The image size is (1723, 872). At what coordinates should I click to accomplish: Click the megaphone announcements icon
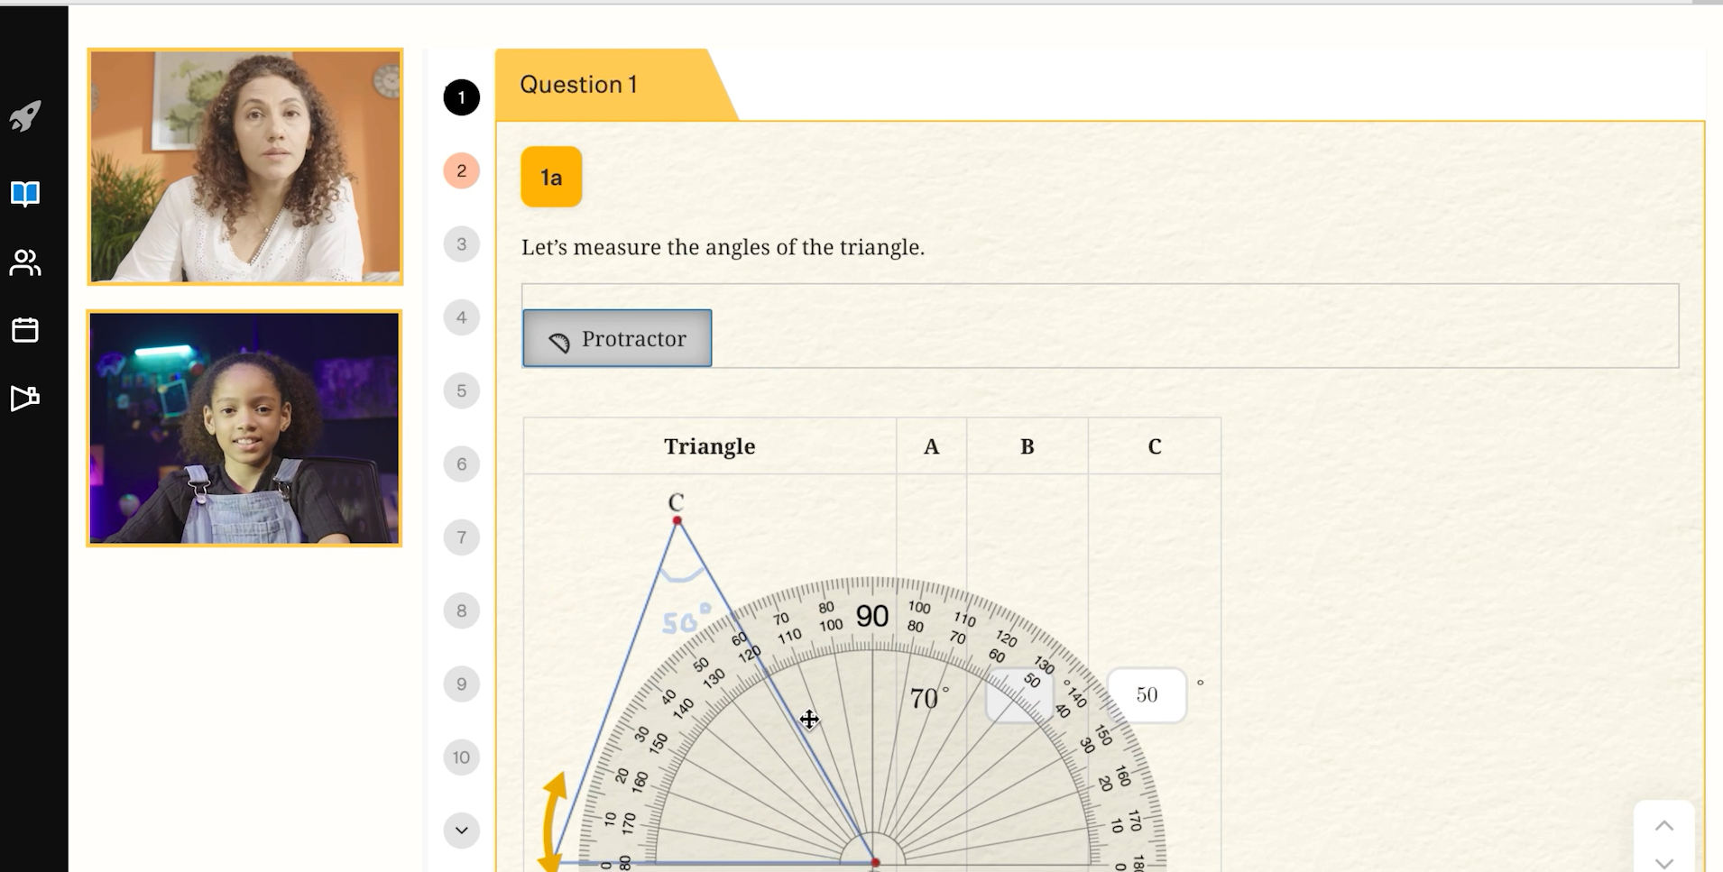(25, 398)
